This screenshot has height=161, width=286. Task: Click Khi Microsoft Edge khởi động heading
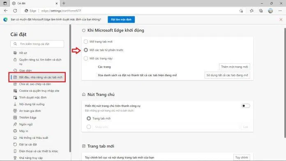coord(115,30)
